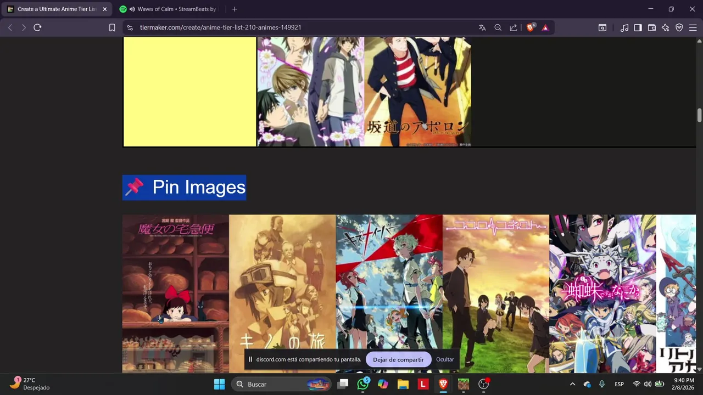Select the two-boys flower anime poster in tier row

[x=311, y=92]
